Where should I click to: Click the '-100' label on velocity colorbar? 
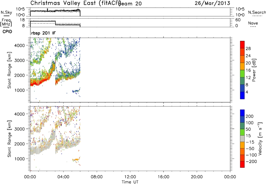251,155
